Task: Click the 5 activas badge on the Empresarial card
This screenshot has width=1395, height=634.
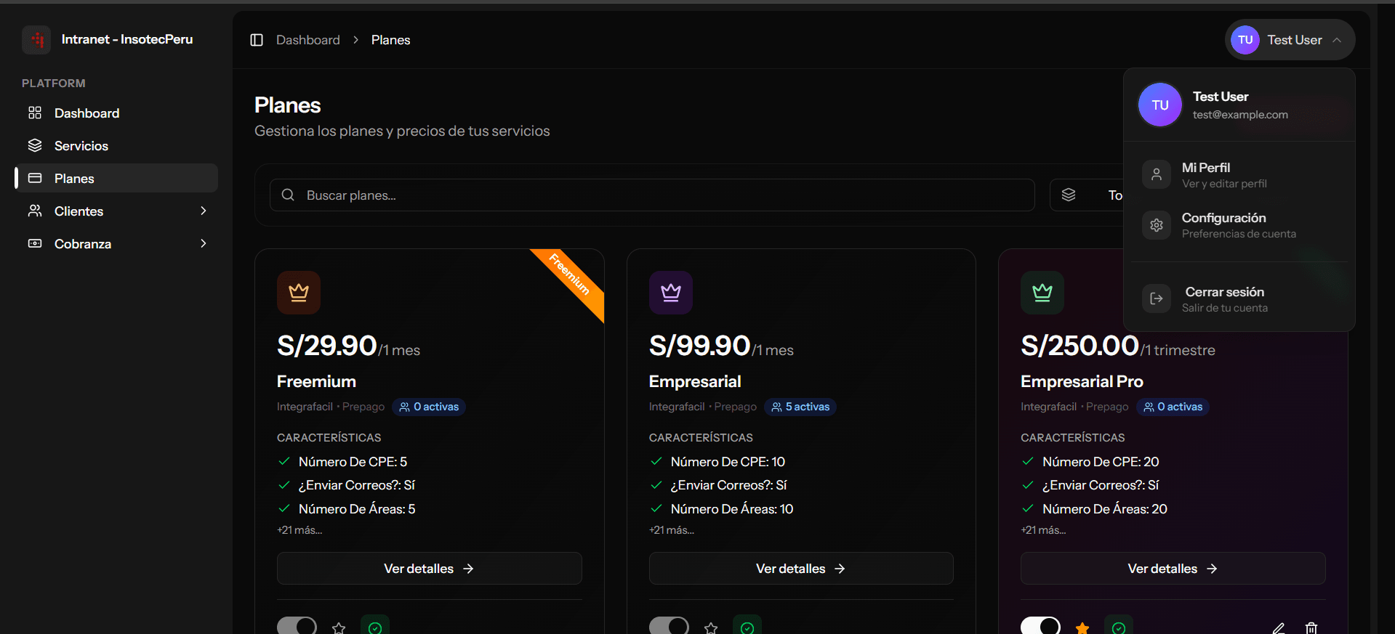Action: coord(800,407)
